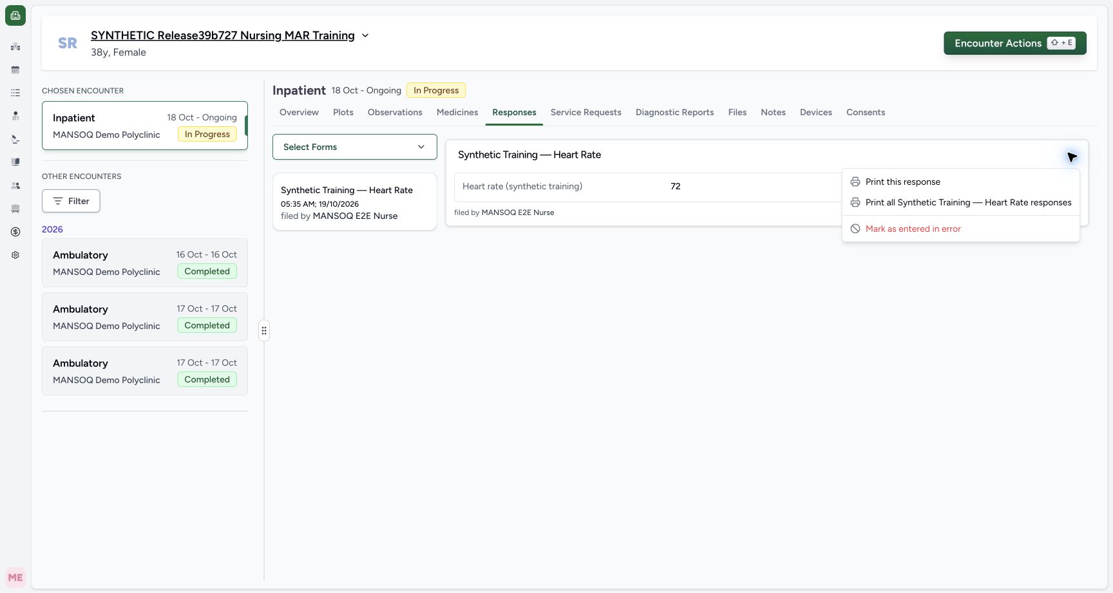Open the settings gear sidebar icon
The width and height of the screenshot is (1113, 593).
coord(15,255)
